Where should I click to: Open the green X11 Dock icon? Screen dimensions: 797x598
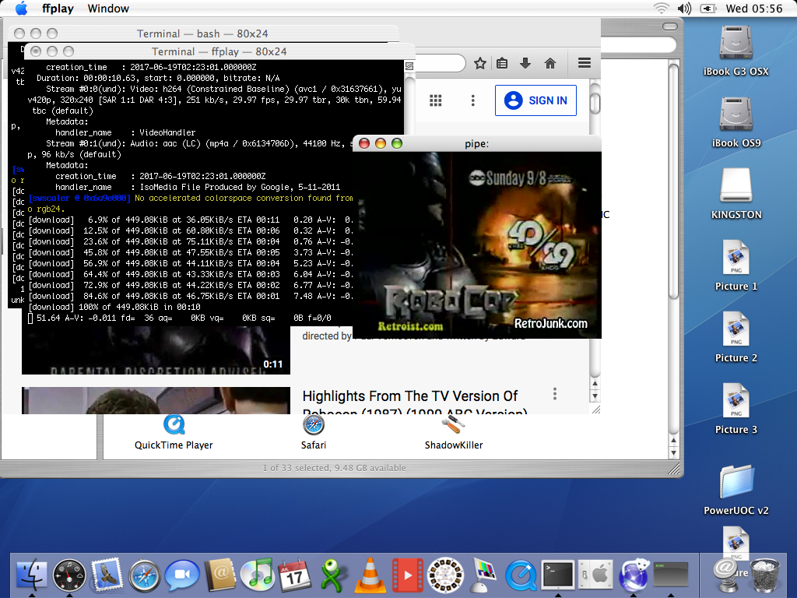point(332,575)
